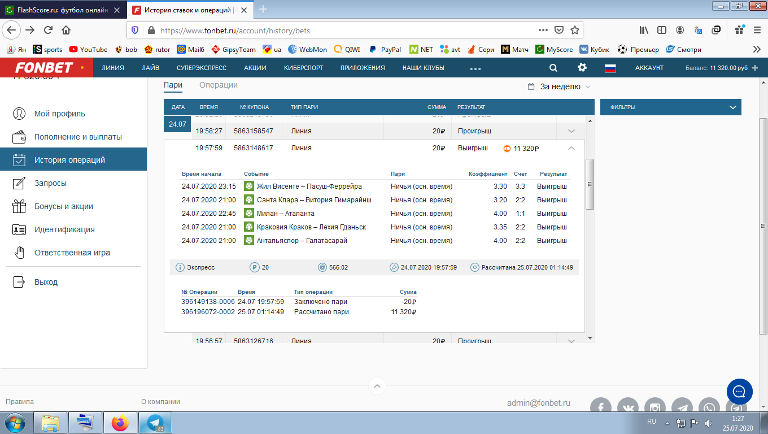Expand coupon 5863158547 row chevron
Image resolution: width=768 pixels, height=434 pixels.
pos(571,131)
